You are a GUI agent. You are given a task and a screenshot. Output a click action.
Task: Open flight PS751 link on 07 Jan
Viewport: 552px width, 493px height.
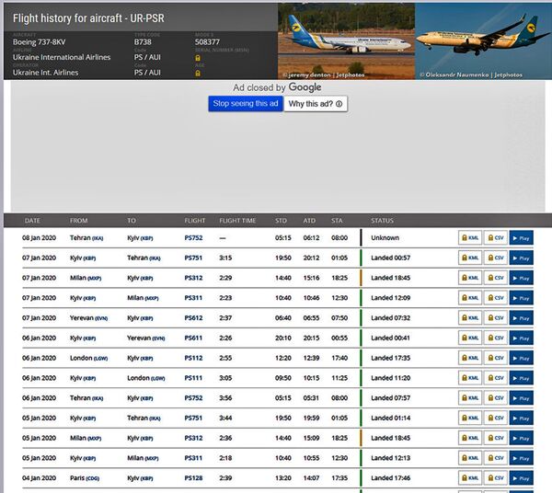193,258
